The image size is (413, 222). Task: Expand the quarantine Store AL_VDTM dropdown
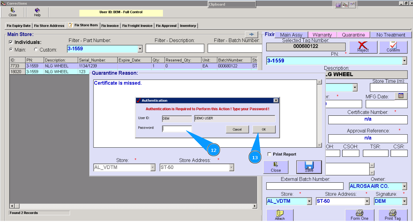click(153, 167)
